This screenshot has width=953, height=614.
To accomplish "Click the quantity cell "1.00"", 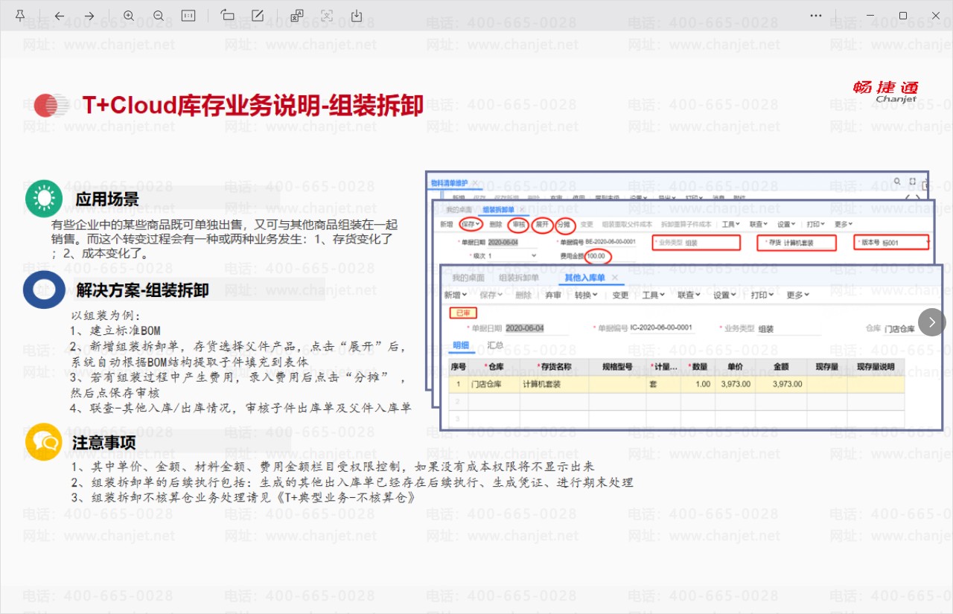I will coord(702,384).
